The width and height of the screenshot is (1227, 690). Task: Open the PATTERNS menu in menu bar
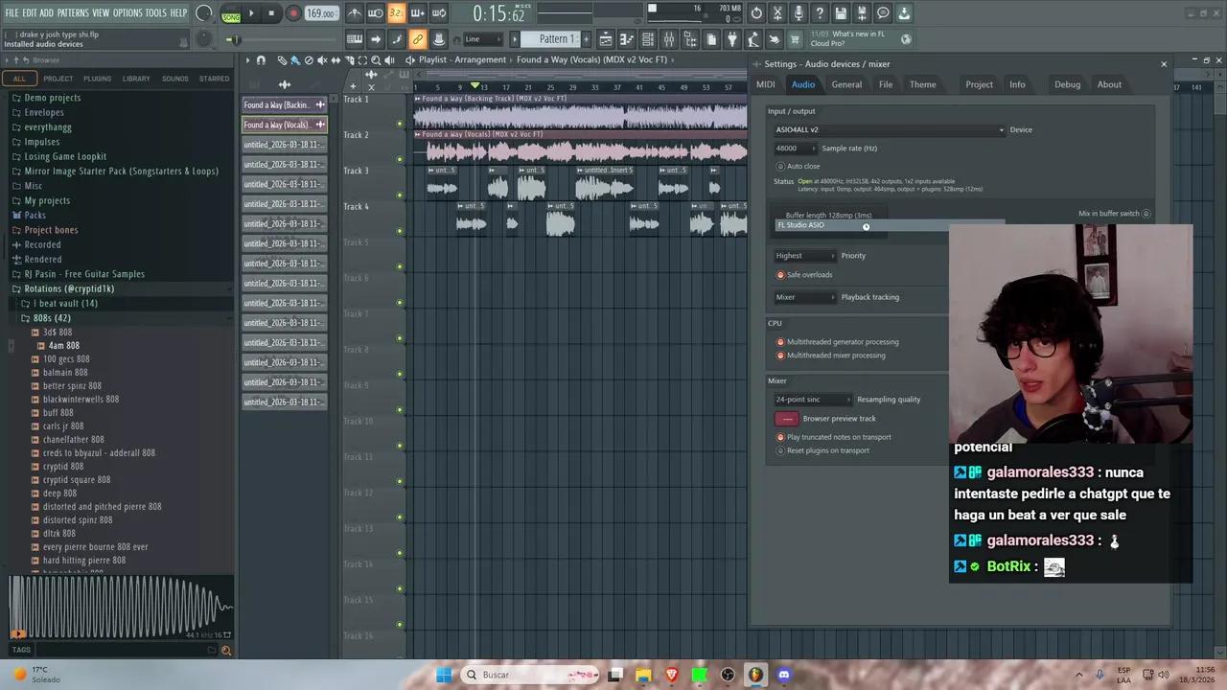click(73, 12)
